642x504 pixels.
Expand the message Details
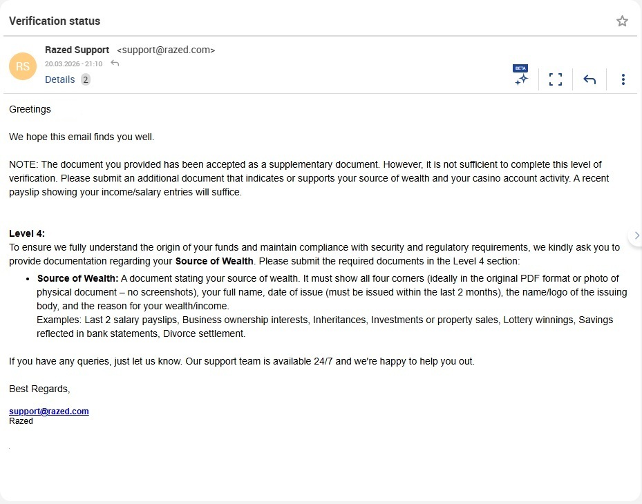coord(59,79)
